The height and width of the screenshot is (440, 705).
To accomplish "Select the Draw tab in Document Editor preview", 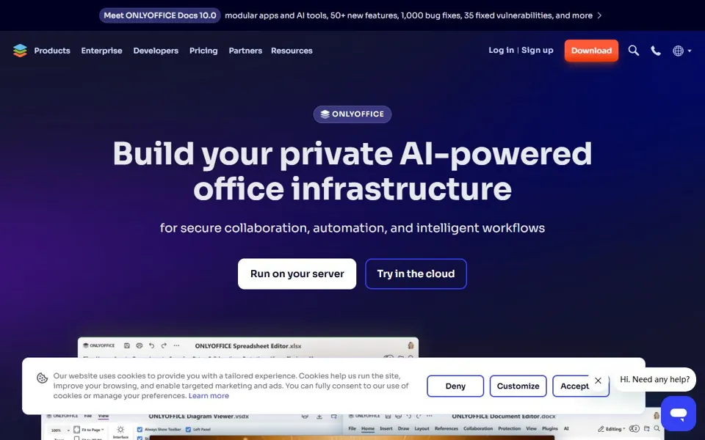I will (404, 429).
